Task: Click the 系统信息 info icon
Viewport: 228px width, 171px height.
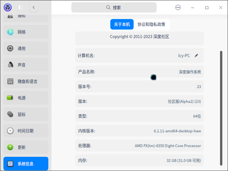Action: (10, 164)
